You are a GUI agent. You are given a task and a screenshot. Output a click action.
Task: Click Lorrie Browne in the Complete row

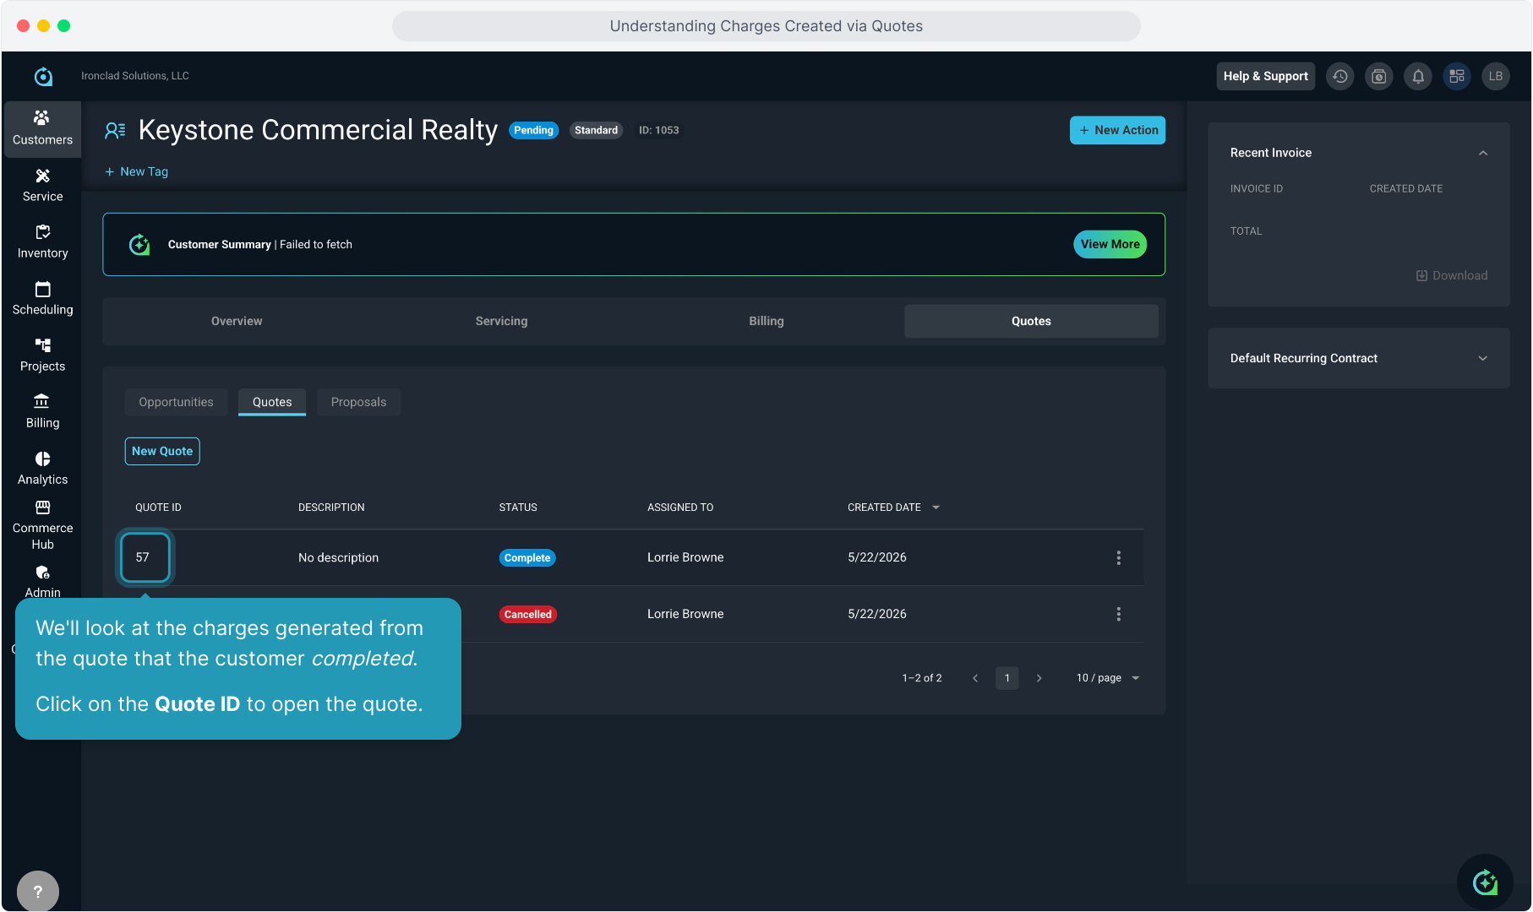[685, 557]
